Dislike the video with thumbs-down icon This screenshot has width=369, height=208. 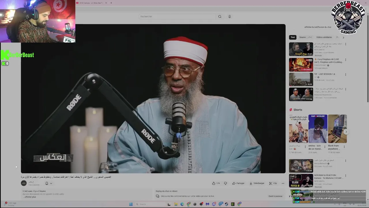225,183
